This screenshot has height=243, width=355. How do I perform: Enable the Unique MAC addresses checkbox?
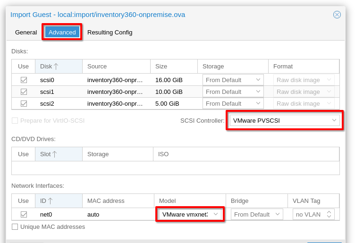15,227
